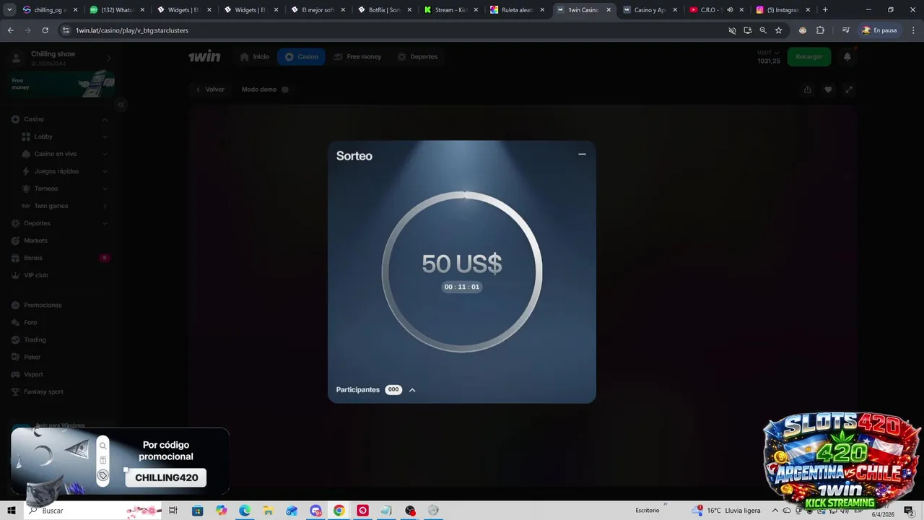
Task: Open Chrome from the taskbar
Action: coord(339,511)
